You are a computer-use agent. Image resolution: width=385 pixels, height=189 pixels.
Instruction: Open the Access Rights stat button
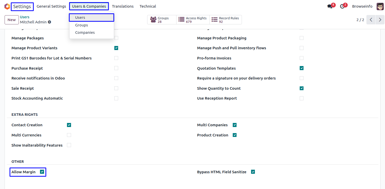(193, 20)
